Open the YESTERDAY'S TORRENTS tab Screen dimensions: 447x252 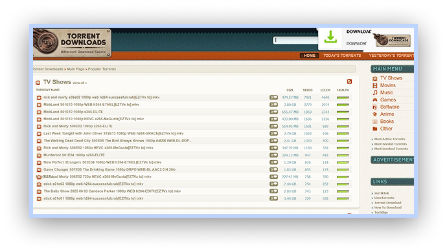click(x=391, y=56)
